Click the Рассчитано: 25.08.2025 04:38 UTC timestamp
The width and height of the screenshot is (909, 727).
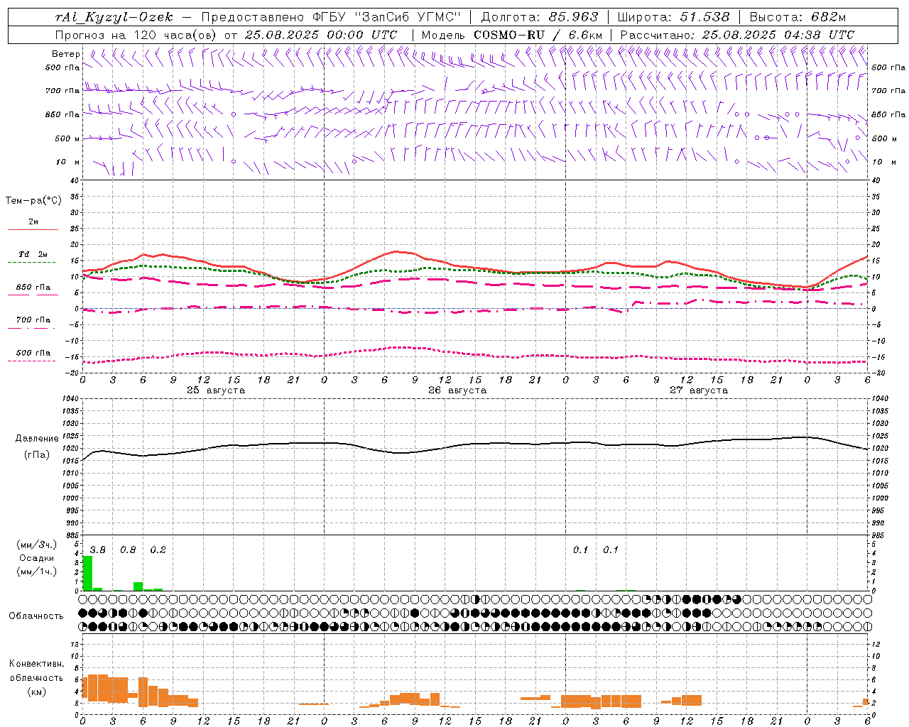(x=737, y=35)
